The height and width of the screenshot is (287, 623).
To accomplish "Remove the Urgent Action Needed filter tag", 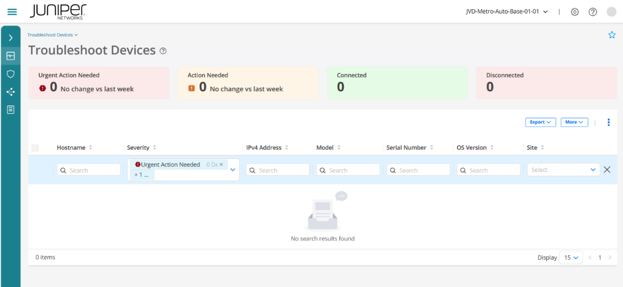I will pyautogui.click(x=221, y=164).
